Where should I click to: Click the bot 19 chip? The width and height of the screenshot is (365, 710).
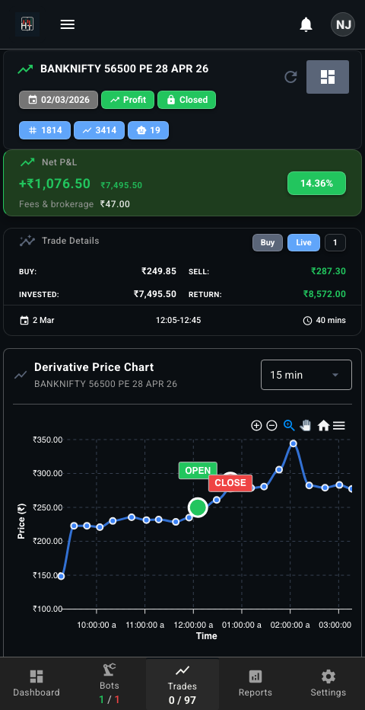(x=148, y=130)
